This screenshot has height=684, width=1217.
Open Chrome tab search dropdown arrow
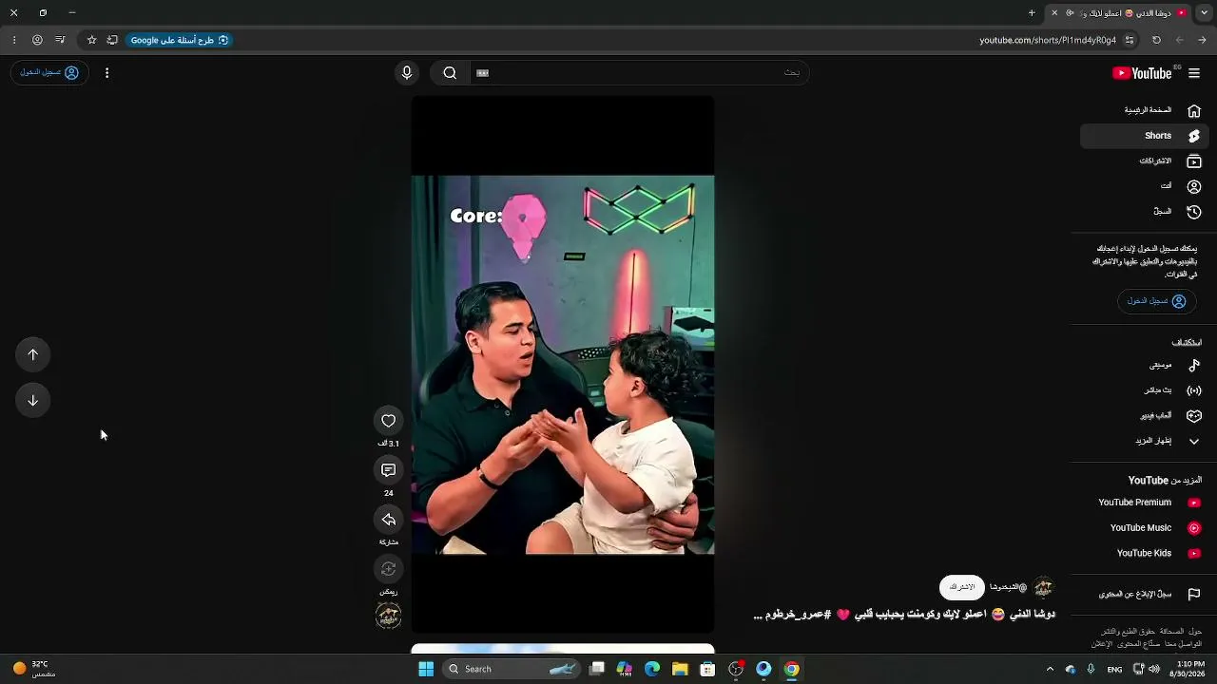point(1204,13)
